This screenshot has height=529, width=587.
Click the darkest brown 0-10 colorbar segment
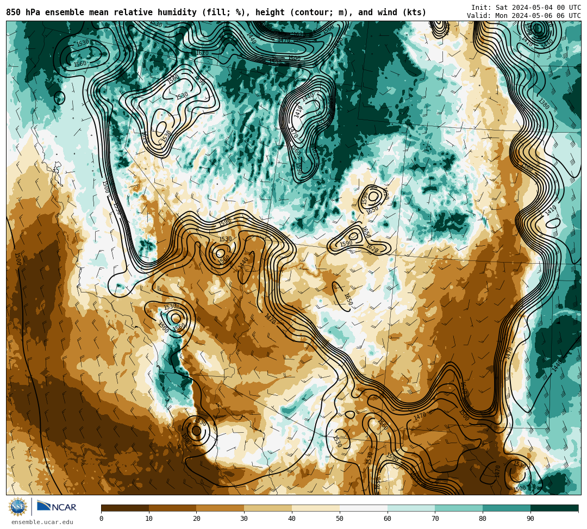point(125,508)
